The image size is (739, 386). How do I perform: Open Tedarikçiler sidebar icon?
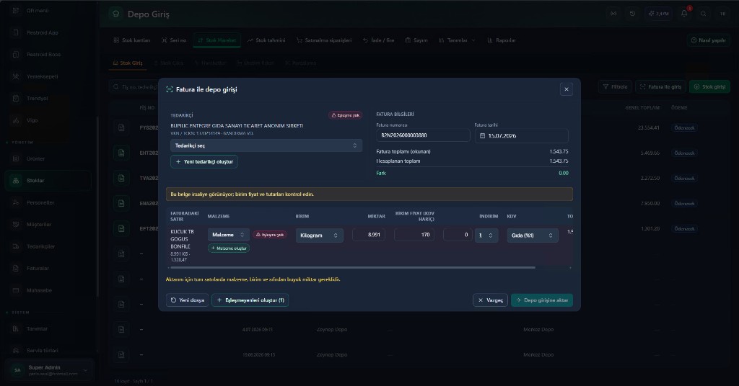point(16,246)
